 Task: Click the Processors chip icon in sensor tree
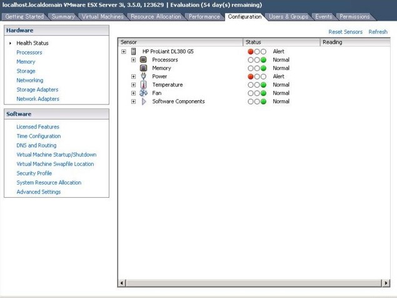click(x=143, y=60)
